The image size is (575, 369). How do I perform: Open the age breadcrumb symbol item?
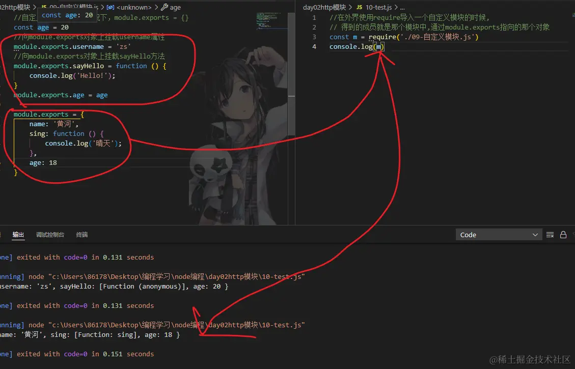tap(175, 7)
